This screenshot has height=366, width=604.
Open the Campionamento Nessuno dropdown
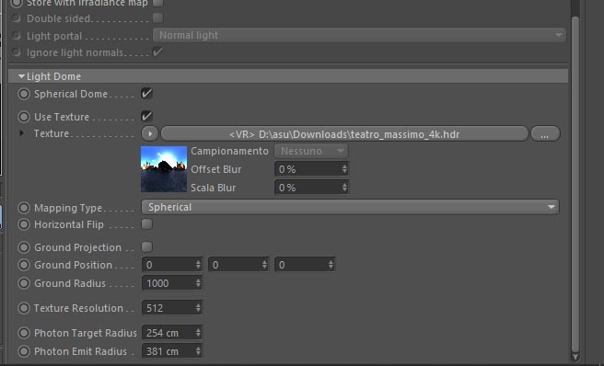click(311, 151)
